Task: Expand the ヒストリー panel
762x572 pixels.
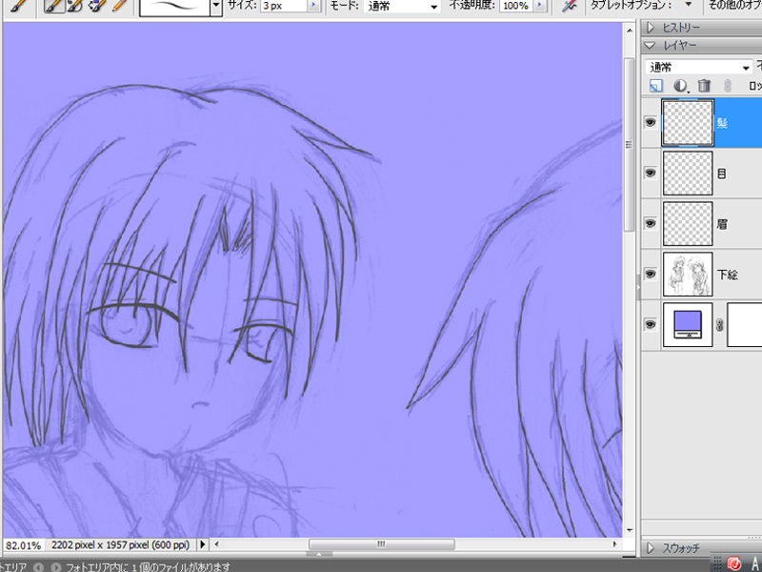Action: [x=651, y=28]
